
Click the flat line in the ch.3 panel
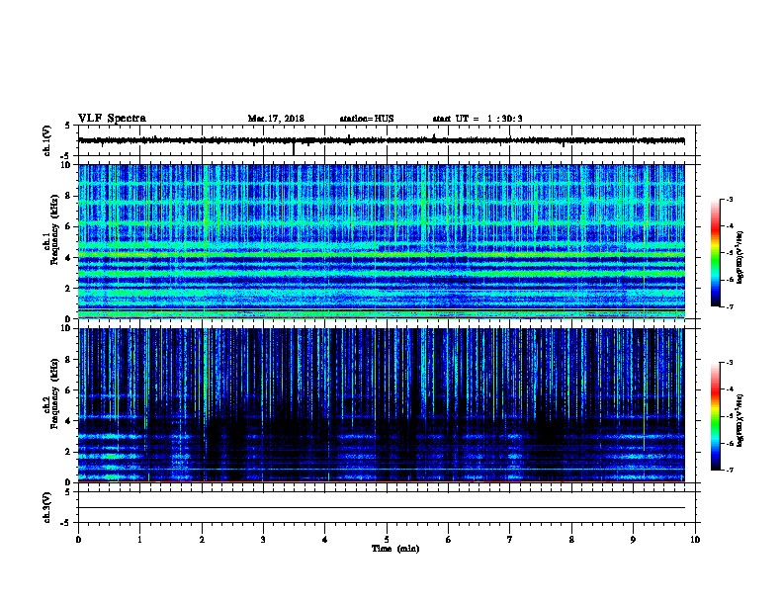pyautogui.click(x=382, y=508)
